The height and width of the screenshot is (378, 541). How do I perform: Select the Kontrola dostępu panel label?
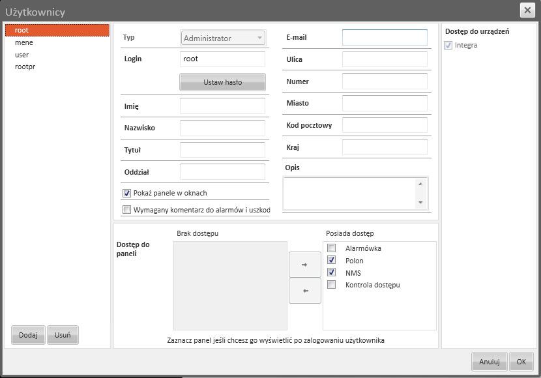point(373,285)
